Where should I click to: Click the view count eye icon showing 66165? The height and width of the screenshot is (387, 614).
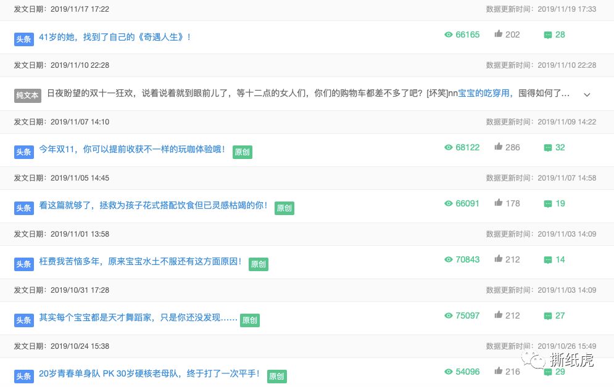(449, 35)
